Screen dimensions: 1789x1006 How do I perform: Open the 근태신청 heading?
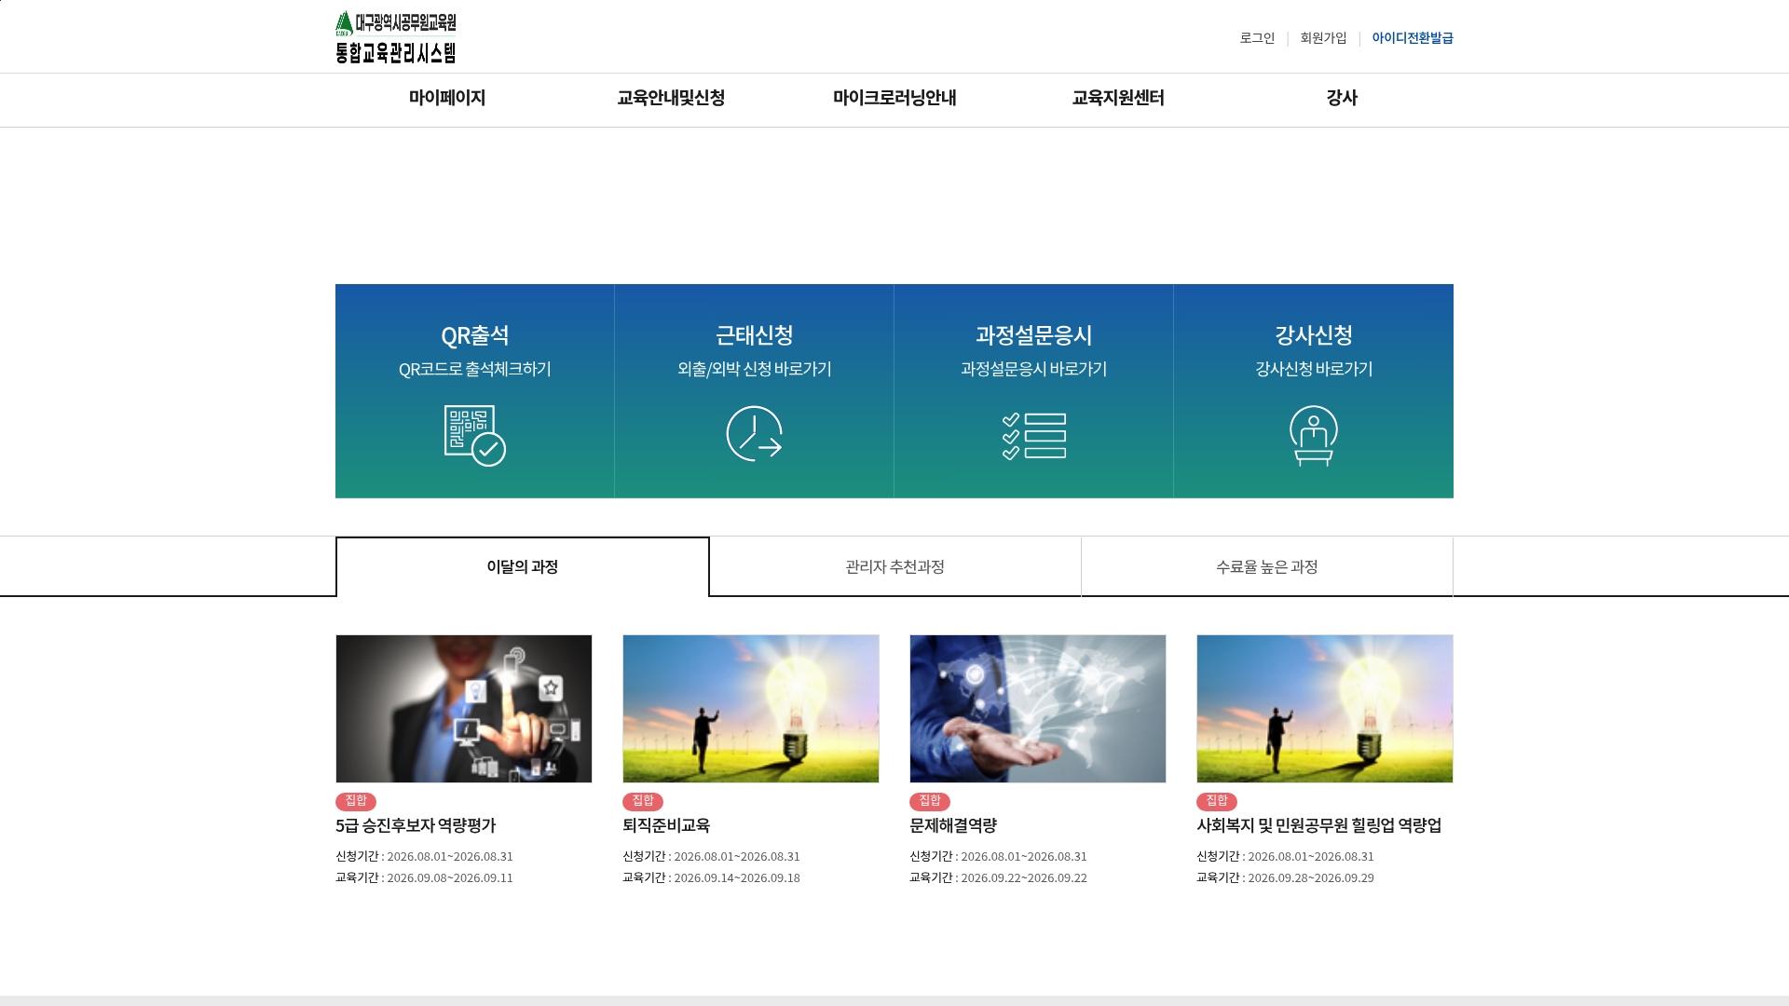click(755, 335)
